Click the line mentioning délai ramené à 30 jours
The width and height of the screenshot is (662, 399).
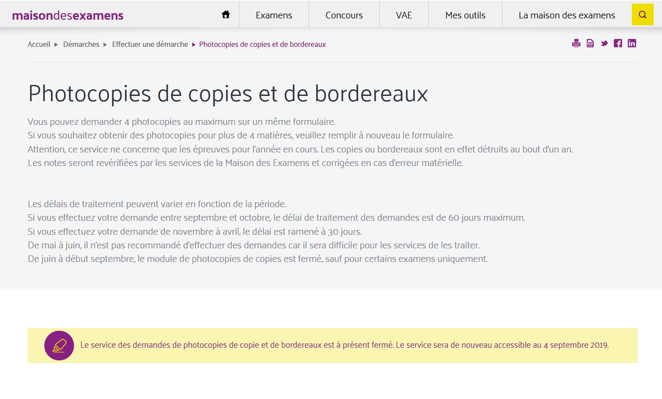[x=195, y=231]
